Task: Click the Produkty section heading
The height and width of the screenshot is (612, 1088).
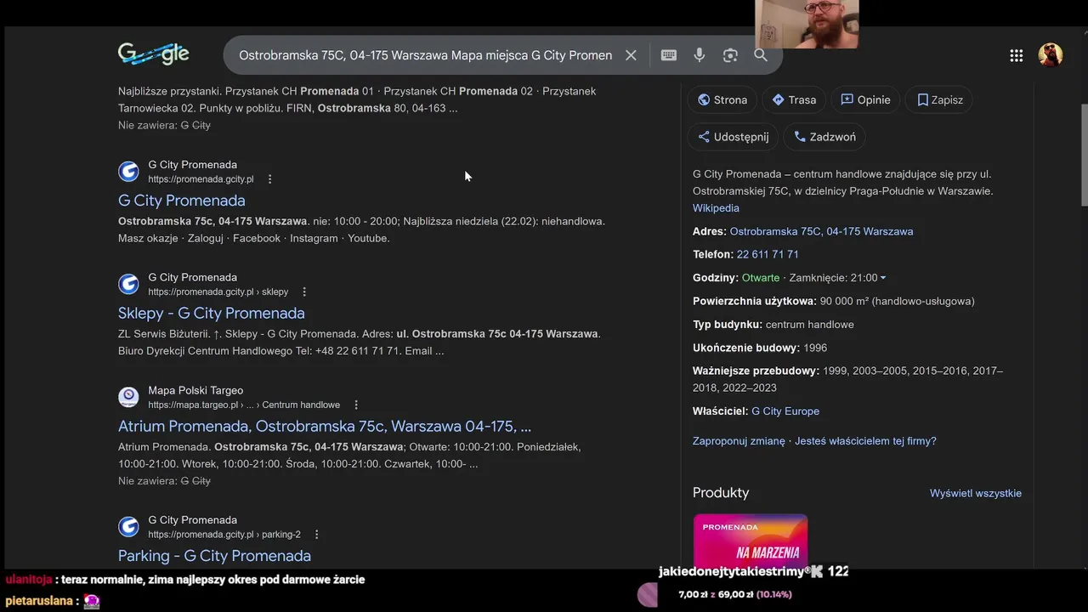Action: click(x=721, y=493)
